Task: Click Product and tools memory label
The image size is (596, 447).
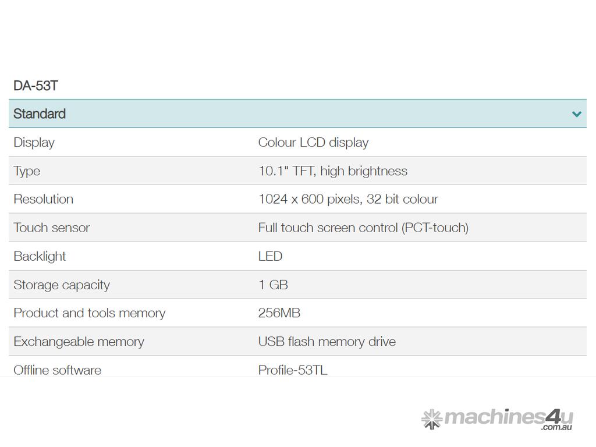Action: click(x=89, y=313)
